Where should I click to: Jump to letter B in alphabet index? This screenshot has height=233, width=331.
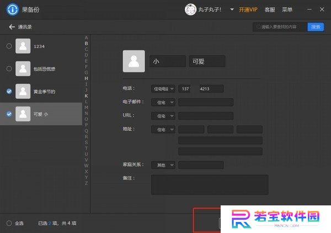[86, 44]
